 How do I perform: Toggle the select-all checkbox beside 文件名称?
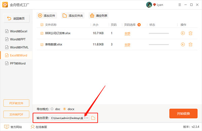coord(42,25)
